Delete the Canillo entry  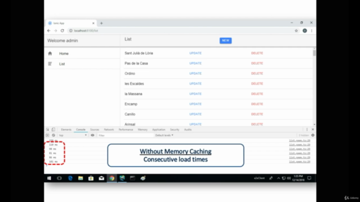pos(257,114)
